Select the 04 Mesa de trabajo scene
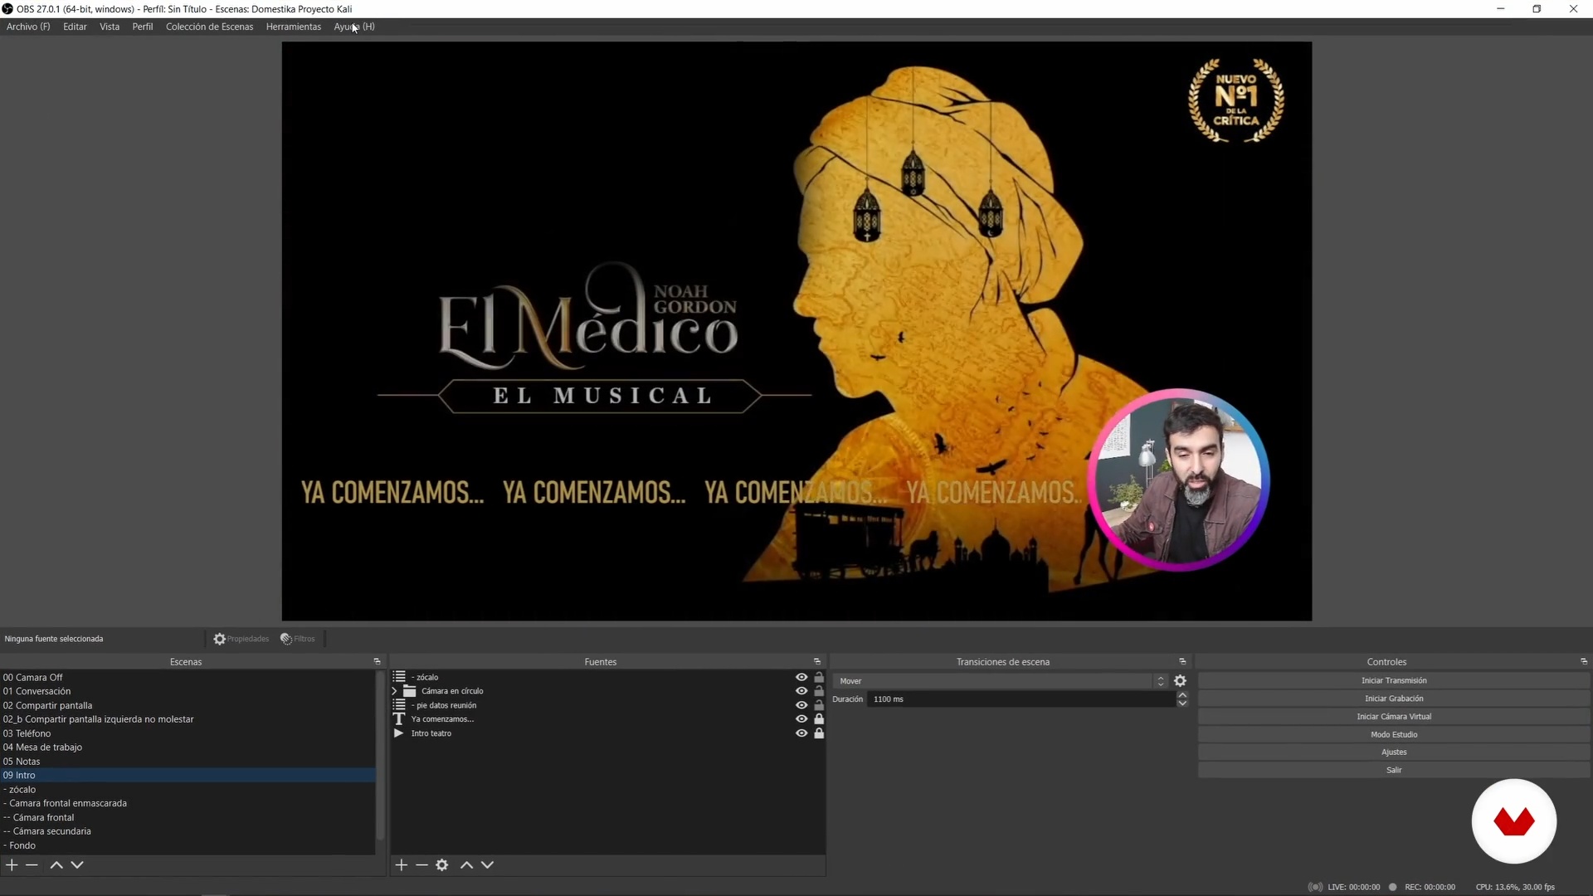 point(188,747)
